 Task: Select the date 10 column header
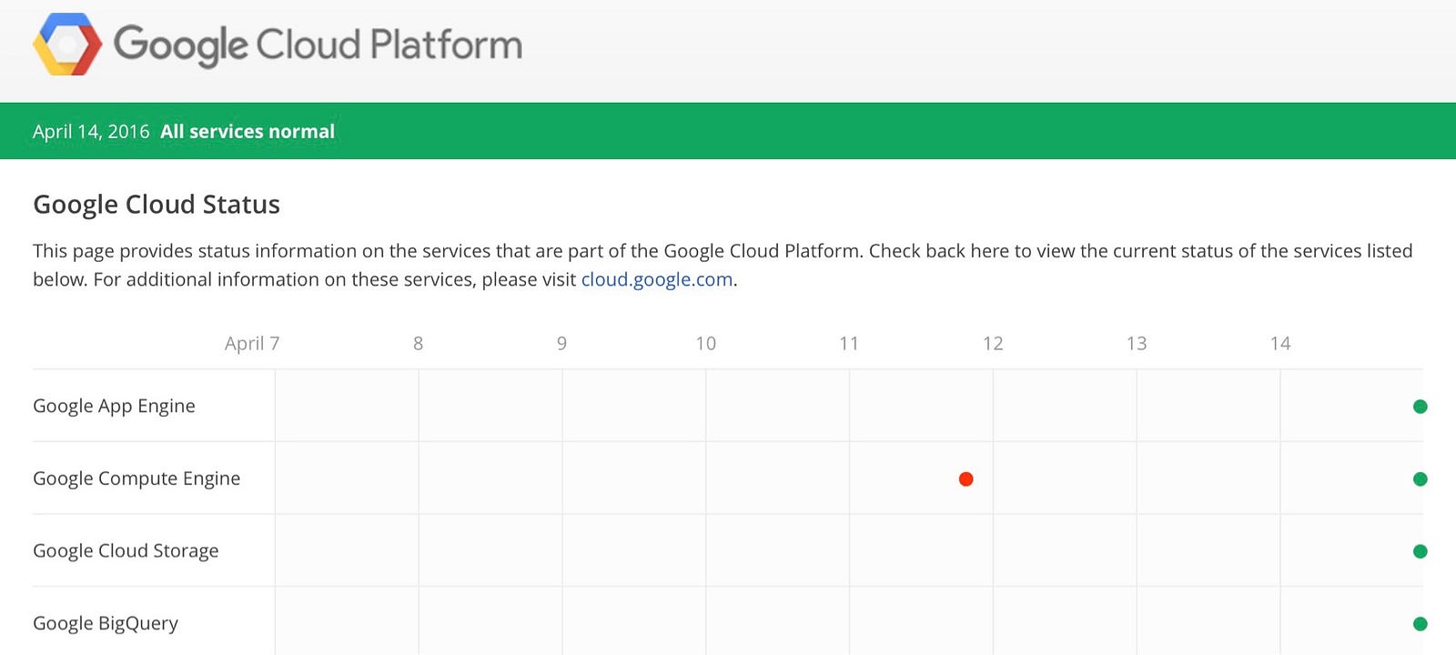(705, 344)
